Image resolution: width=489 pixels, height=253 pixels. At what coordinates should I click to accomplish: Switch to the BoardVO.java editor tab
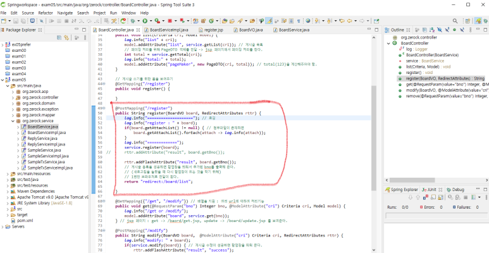[248, 30]
